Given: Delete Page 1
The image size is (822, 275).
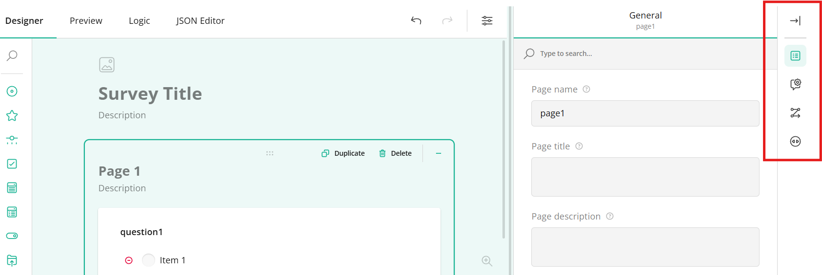Looking at the screenshot, I should [x=396, y=153].
